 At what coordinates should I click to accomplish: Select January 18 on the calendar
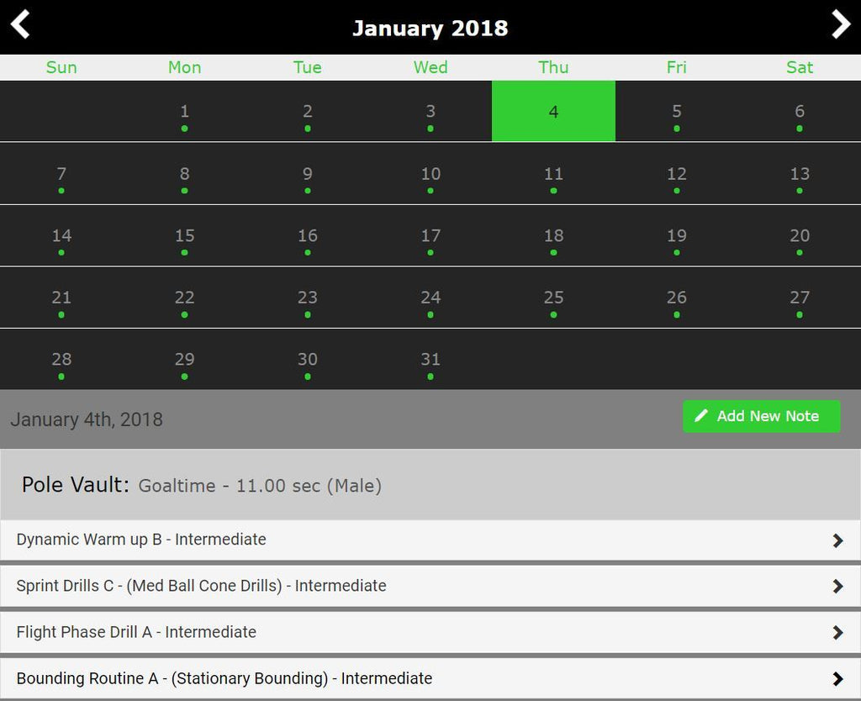553,235
